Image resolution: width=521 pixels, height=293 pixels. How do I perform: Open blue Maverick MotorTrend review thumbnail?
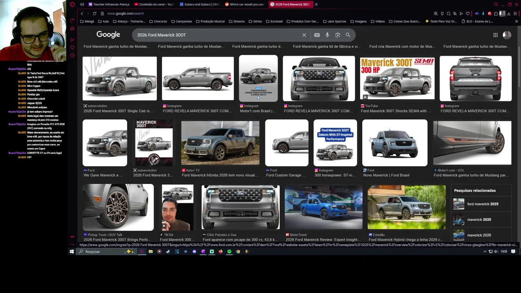[x=324, y=208]
